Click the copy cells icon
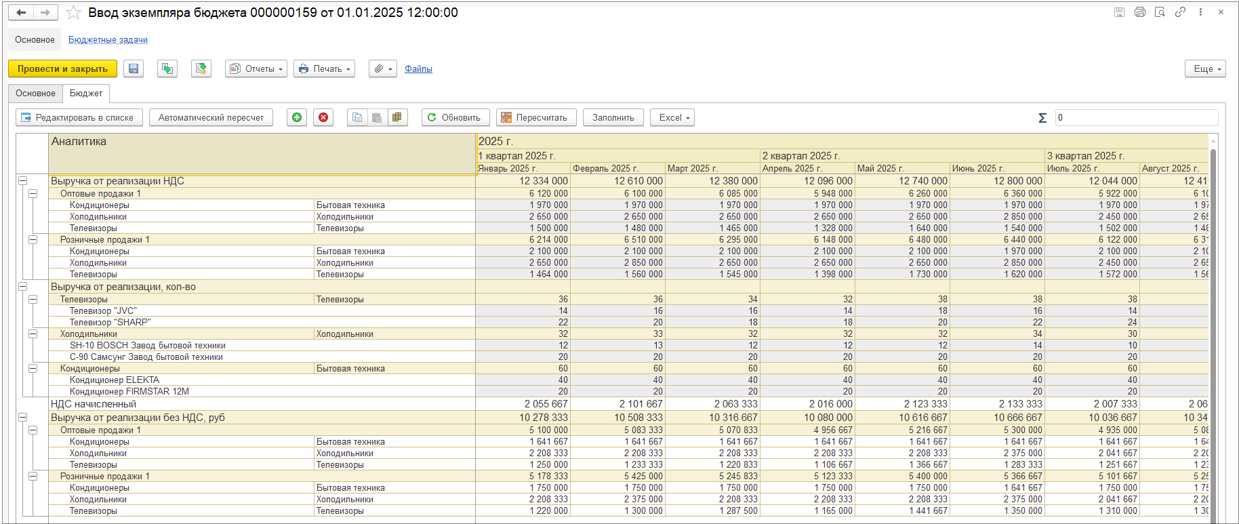 pos(357,117)
